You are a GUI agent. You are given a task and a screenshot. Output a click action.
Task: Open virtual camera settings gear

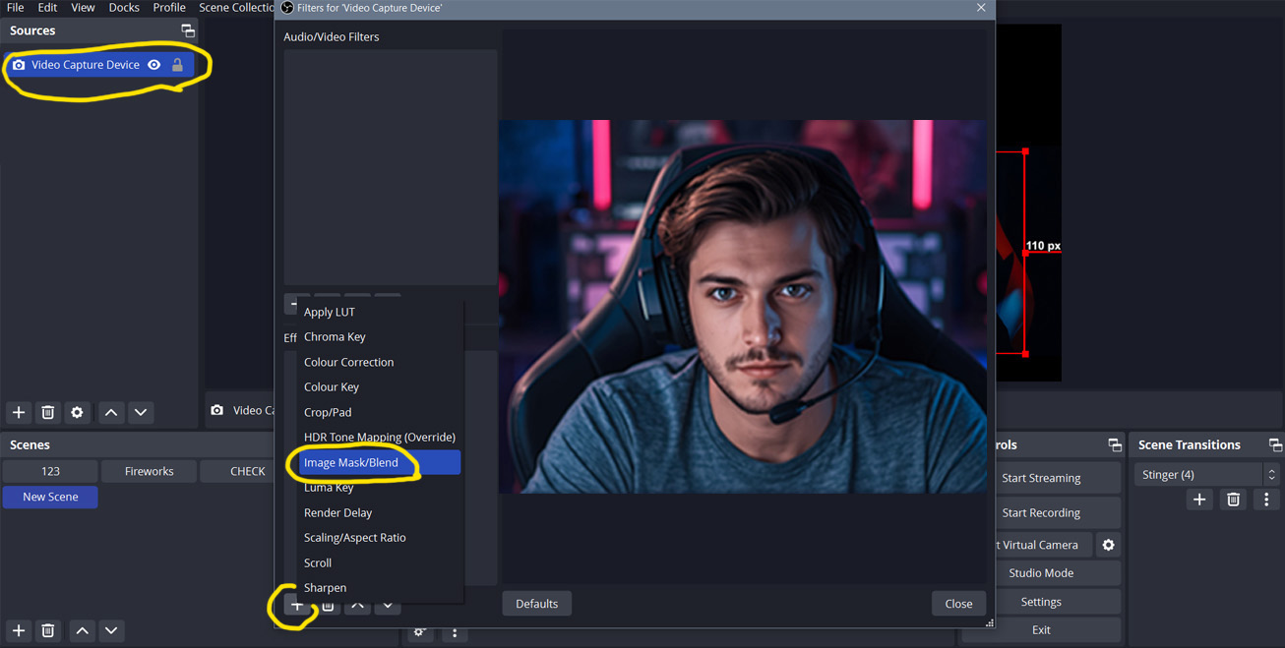1108,545
